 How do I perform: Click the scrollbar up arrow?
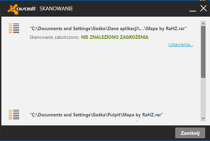pyautogui.click(x=203, y=24)
